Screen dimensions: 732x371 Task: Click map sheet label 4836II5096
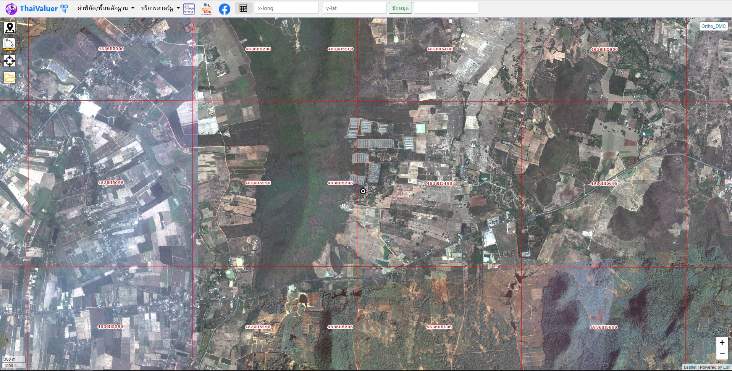pyautogui.click(x=110, y=327)
